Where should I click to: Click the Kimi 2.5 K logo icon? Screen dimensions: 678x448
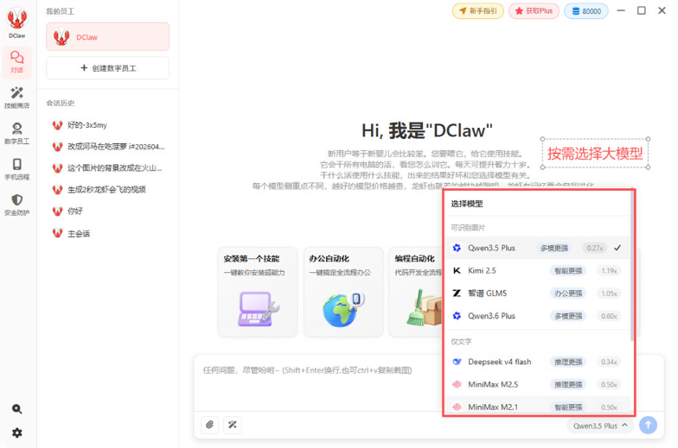(x=457, y=271)
